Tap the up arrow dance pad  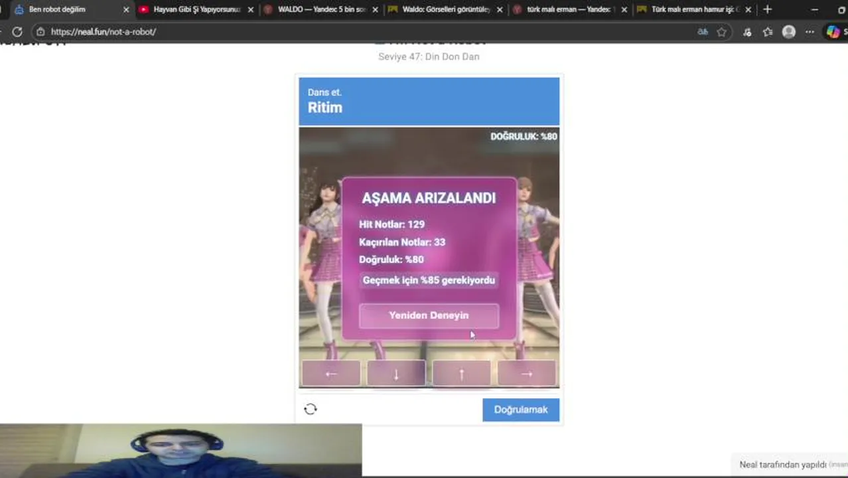tap(461, 374)
